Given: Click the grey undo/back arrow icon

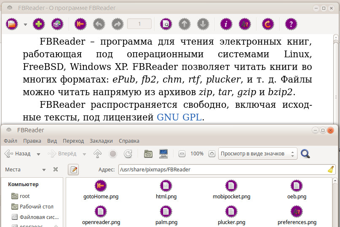Looking at the screenshot, I should [x=99, y=24].
